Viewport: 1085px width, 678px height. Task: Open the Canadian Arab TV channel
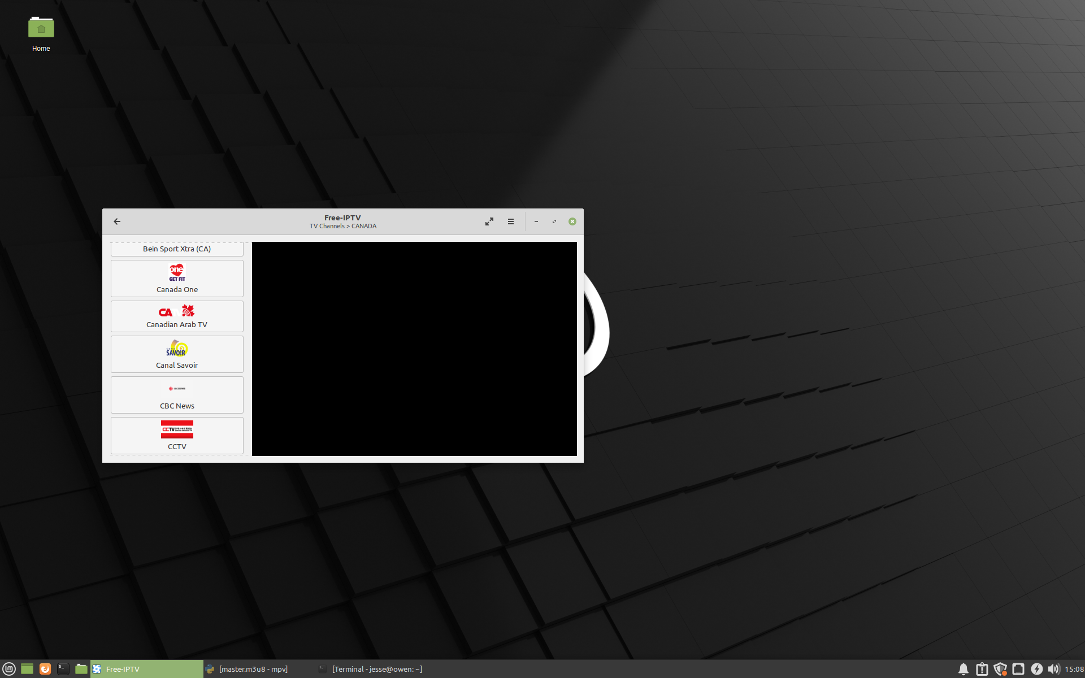tap(177, 316)
